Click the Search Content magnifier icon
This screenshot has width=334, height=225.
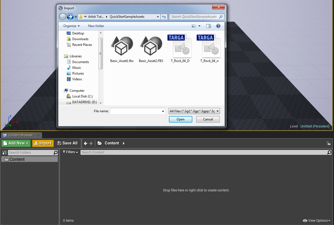click(x=329, y=152)
